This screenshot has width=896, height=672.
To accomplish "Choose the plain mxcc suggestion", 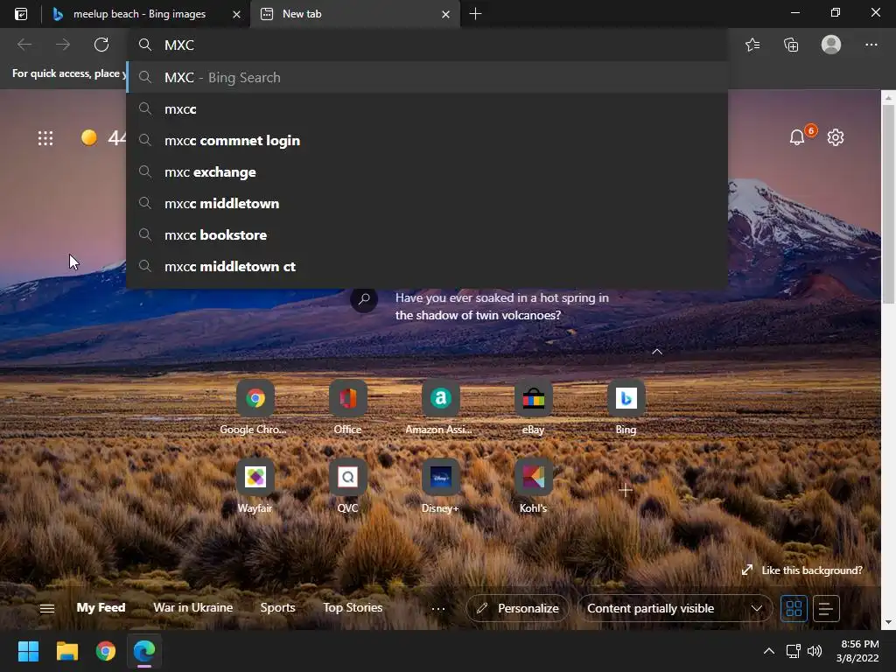I will 427,108.
